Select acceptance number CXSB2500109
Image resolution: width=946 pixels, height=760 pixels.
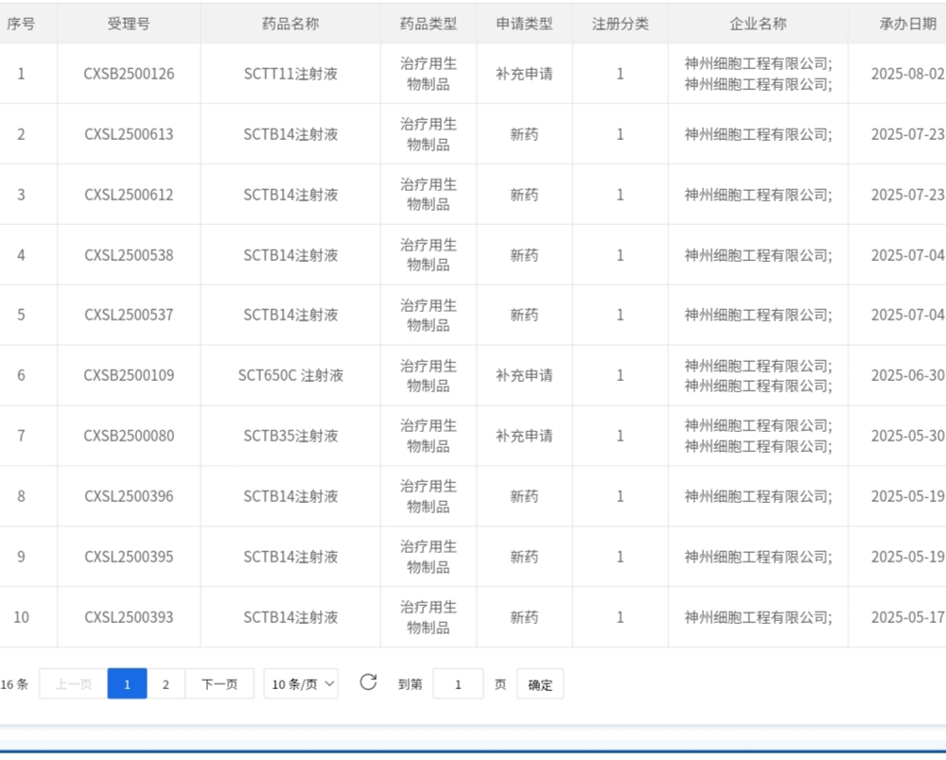pos(129,375)
